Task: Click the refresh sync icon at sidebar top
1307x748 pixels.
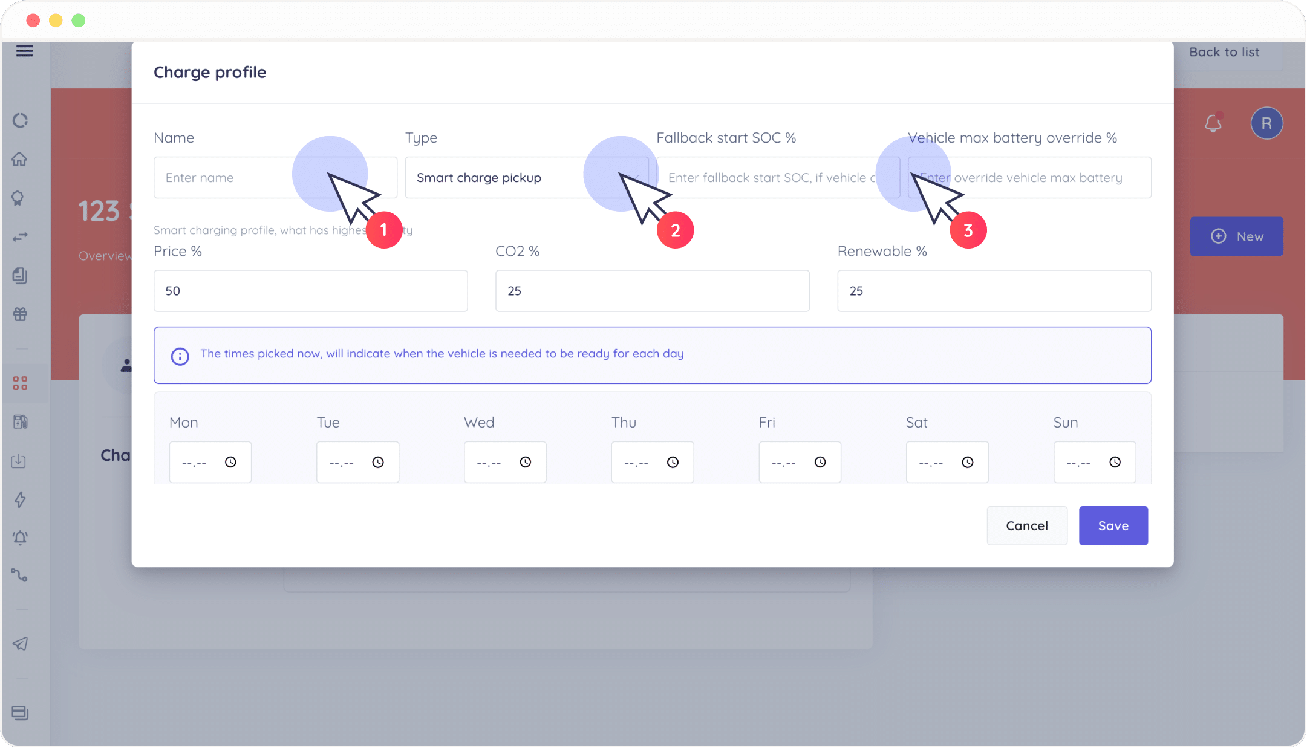Action: 21,120
